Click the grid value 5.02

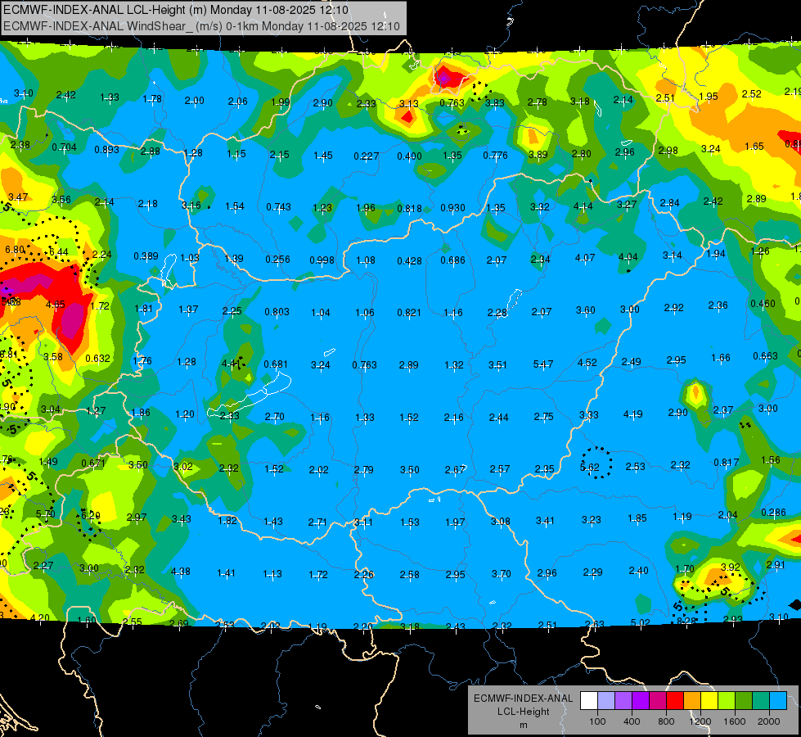[x=640, y=623]
